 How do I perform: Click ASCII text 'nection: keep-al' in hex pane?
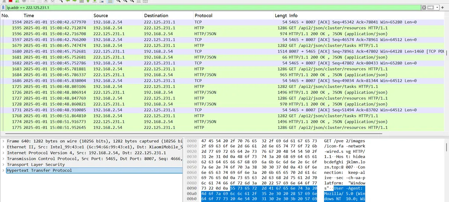coord(344,174)
